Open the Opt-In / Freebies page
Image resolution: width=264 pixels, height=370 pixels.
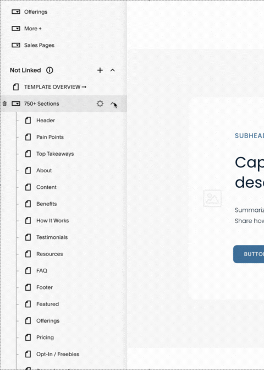click(x=58, y=354)
